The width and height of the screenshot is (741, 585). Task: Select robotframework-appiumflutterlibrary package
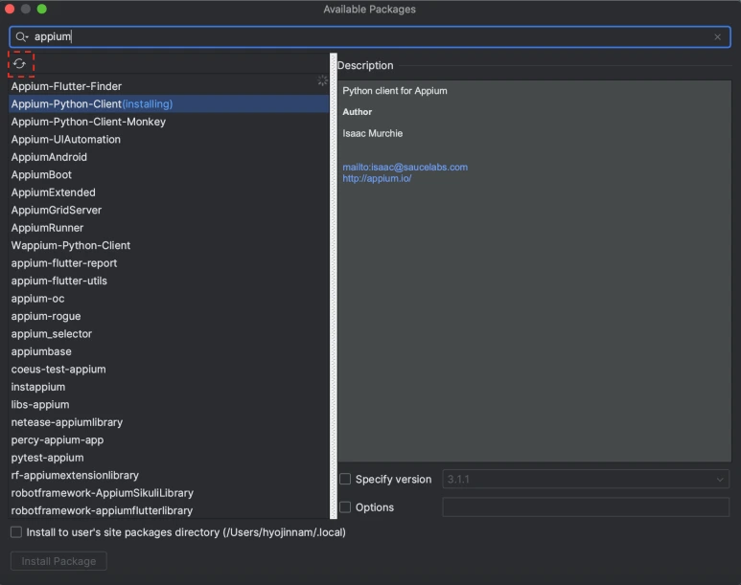(x=169, y=511)
